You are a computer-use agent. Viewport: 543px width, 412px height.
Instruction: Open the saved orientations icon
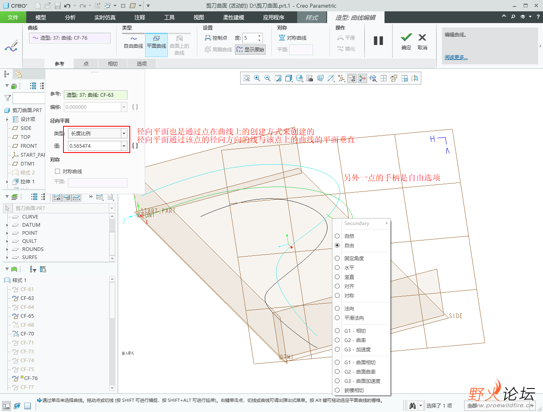coord(299,79)
